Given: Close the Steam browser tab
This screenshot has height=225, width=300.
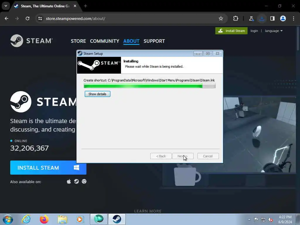Looking at the screenshot, I should tap(75, 6).
